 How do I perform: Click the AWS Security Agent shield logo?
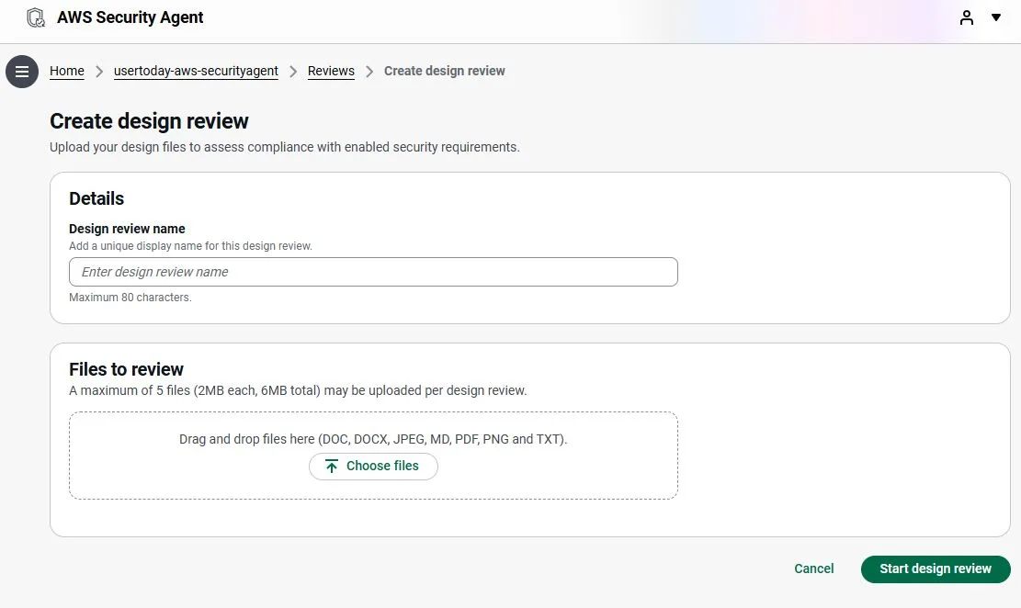click(x=36, y=17)
